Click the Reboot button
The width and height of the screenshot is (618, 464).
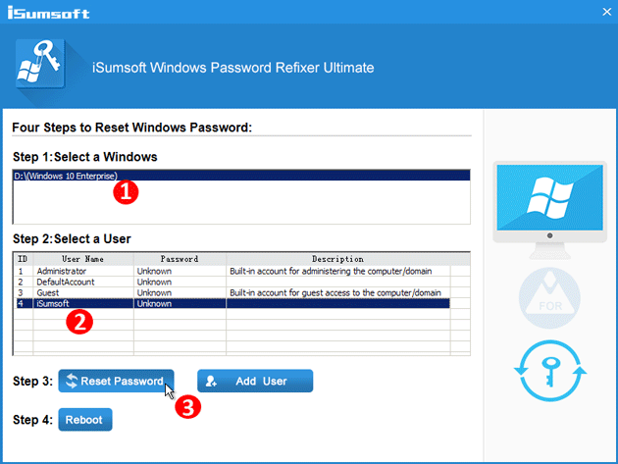coord(85,420)
